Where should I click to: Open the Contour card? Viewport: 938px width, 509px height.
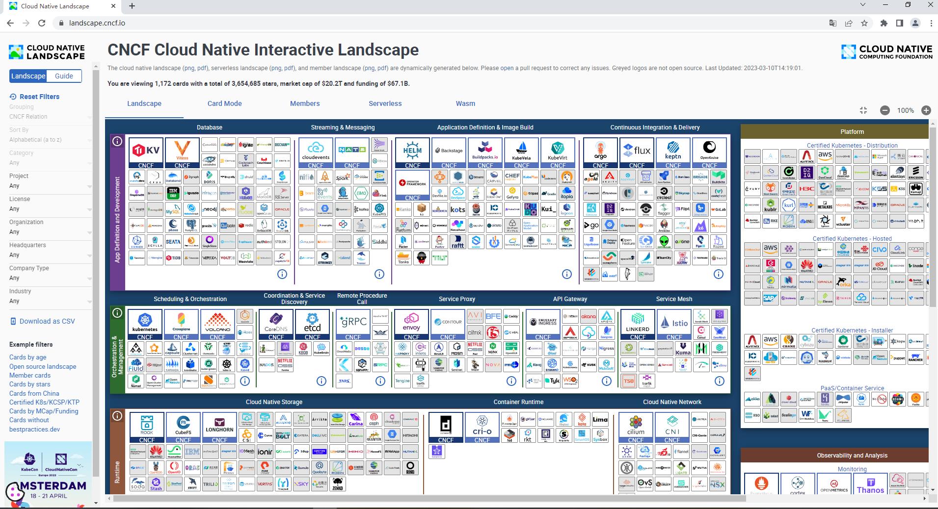[x=448, y=325]
